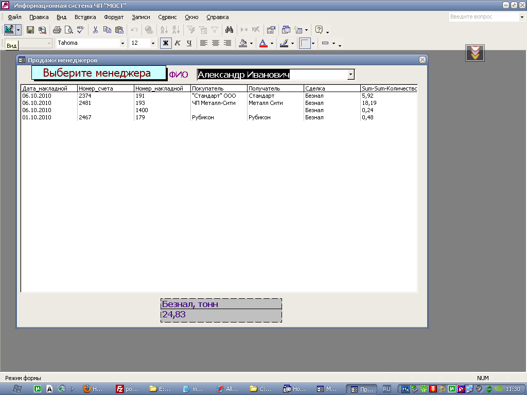The height and width of the screenshot is (395, 527).
Task: Open the Windows Start button
Action: click(16, 389)
